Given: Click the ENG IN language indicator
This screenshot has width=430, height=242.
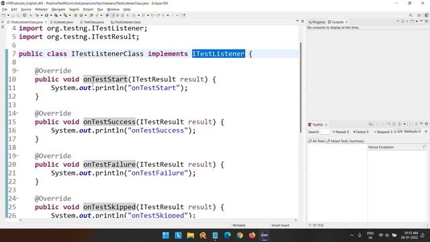Looking at the screenshot, I should pos(370,235).
